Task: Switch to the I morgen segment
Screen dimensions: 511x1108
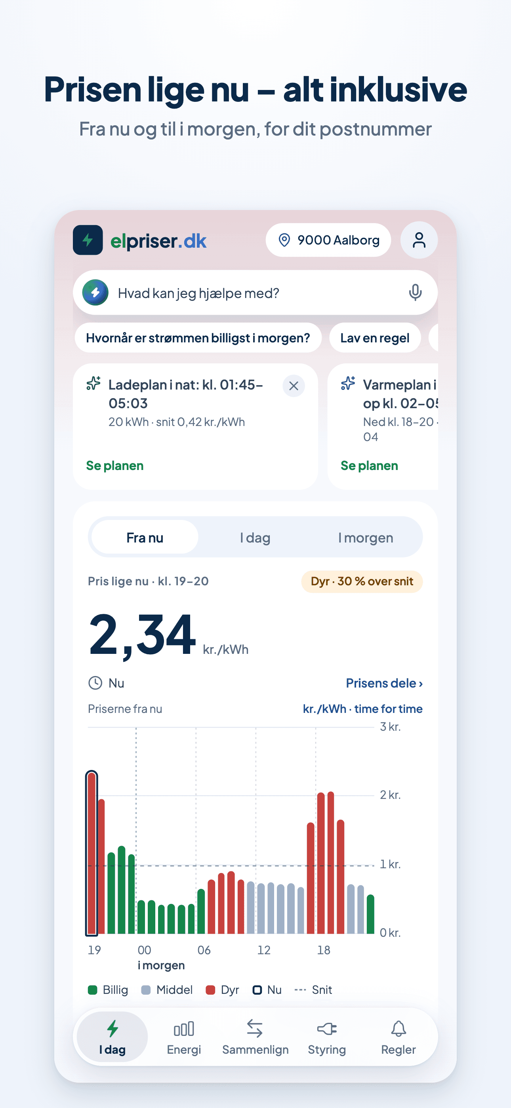Action: (366, 537)
